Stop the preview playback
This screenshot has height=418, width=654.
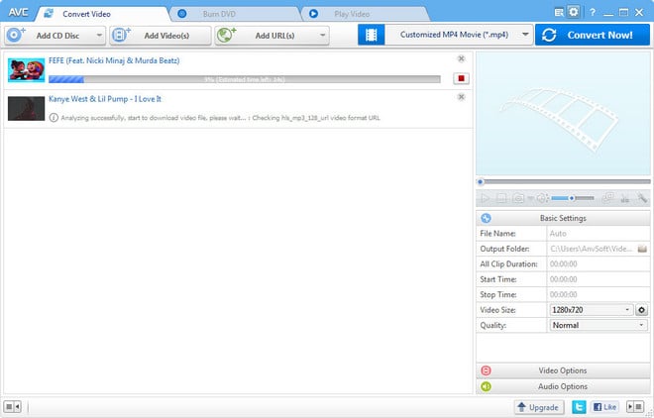pos(501,198)
